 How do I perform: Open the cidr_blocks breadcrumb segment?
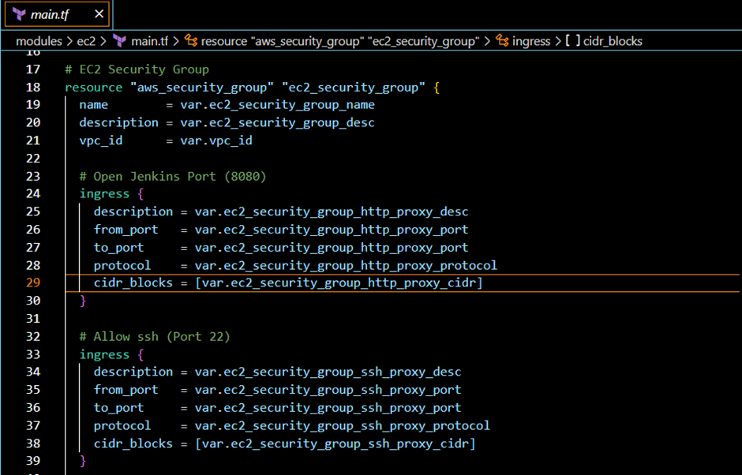point(613,41)
